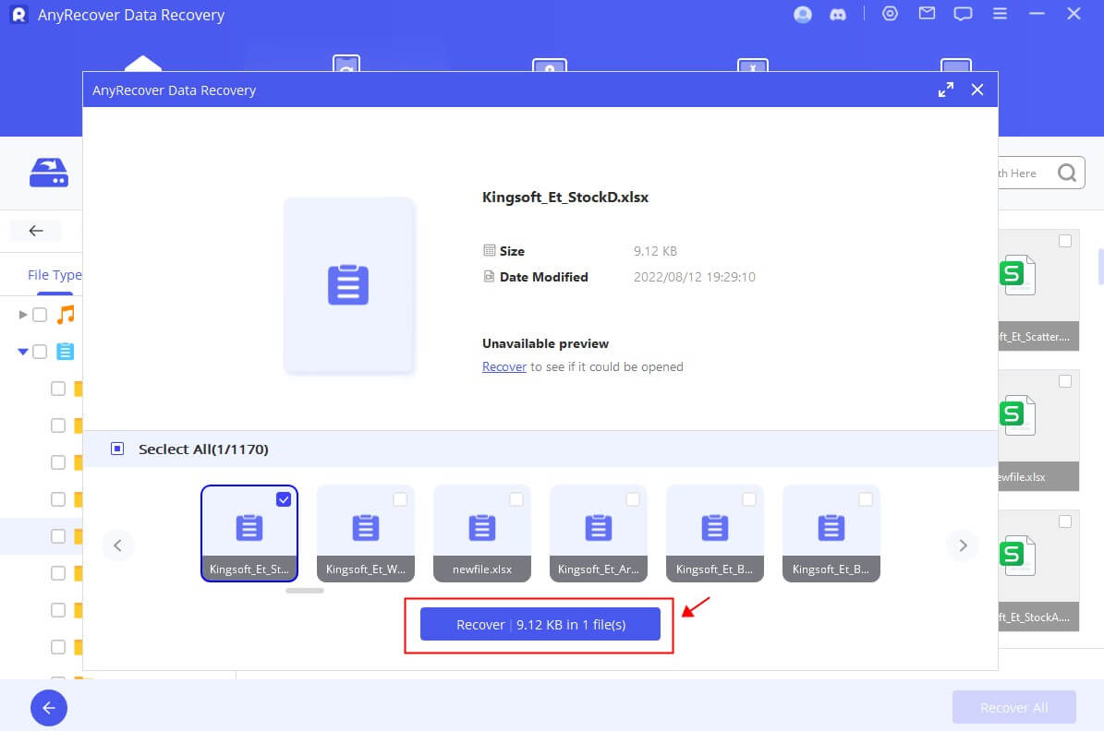
Task: Tick the checkbox on Kingsoft_Et_W thumbnail
Action: (400, 499)
